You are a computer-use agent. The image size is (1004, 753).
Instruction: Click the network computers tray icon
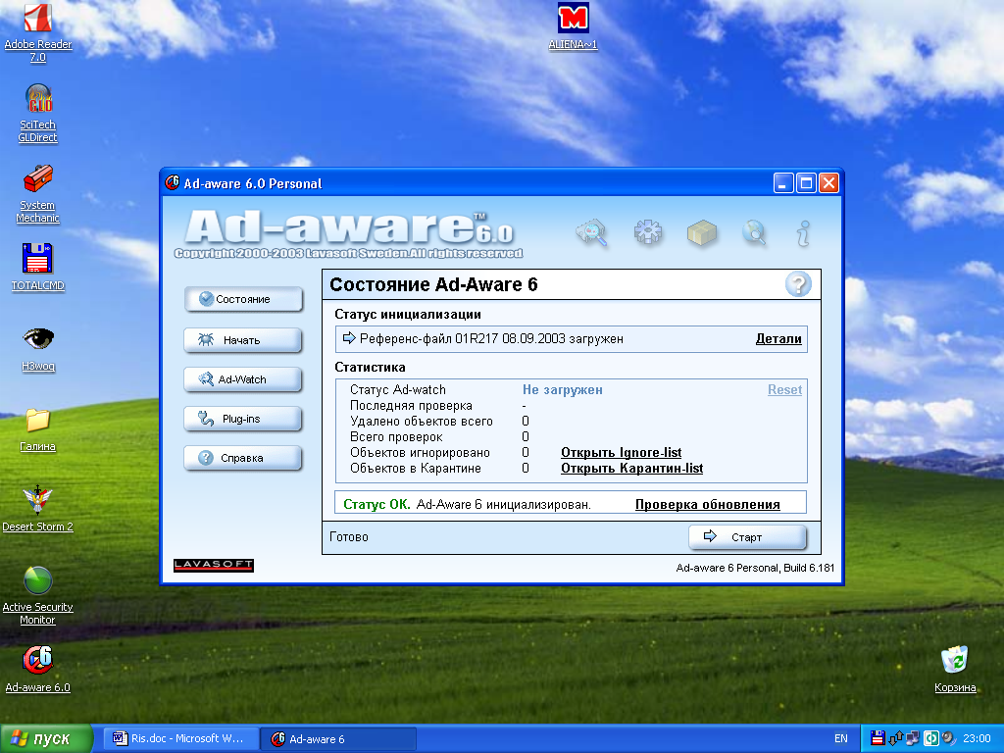tap(913, 738)
